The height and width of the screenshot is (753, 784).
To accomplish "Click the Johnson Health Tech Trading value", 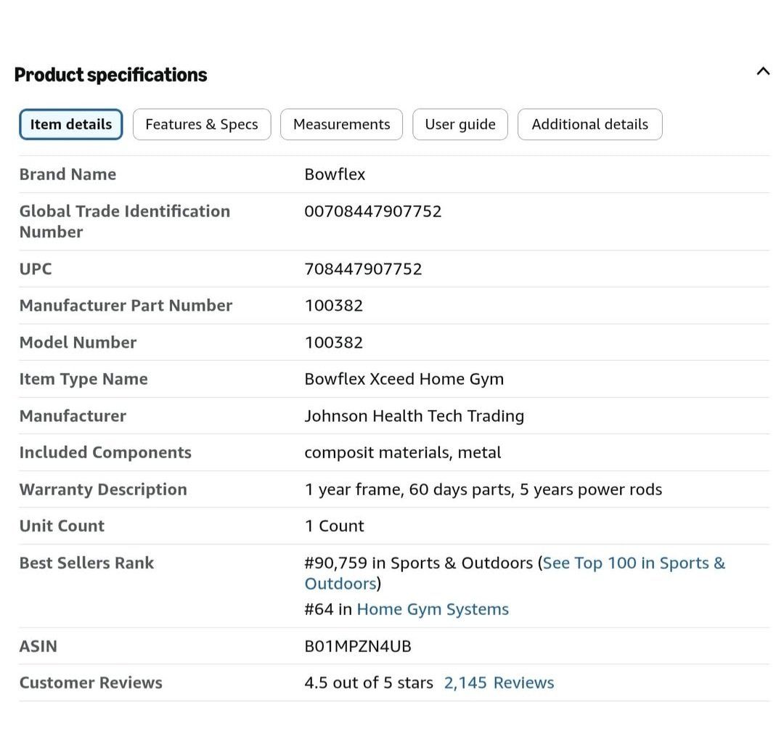I will 414,416.
